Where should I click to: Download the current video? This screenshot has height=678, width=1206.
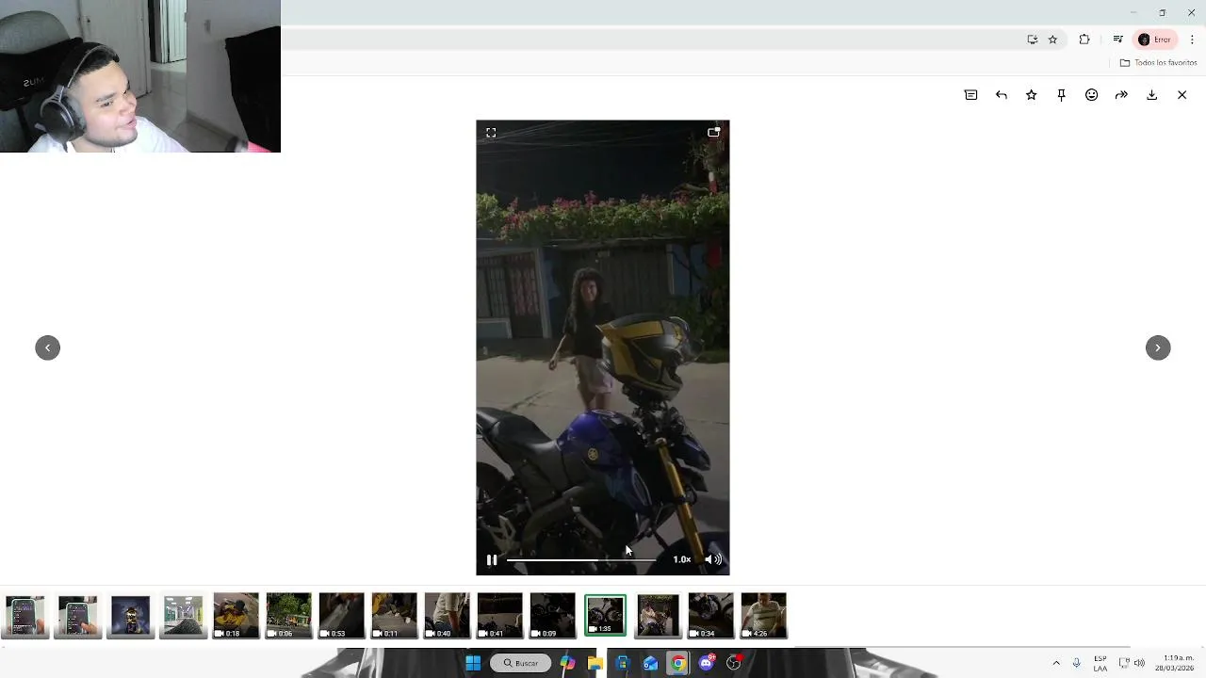1151,95
